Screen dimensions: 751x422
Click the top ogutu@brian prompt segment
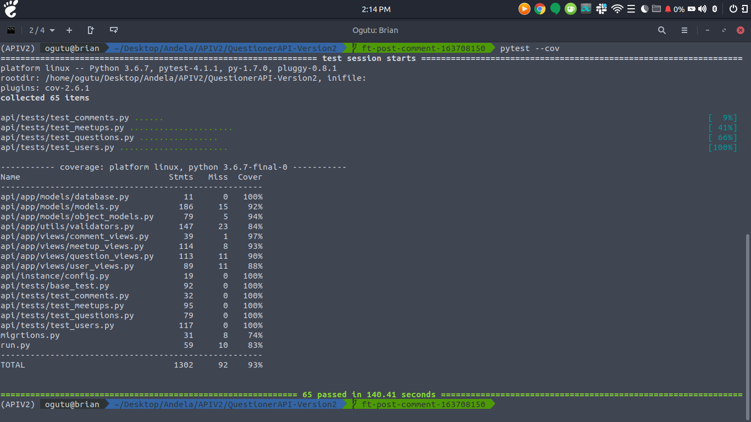pos(71,48)
